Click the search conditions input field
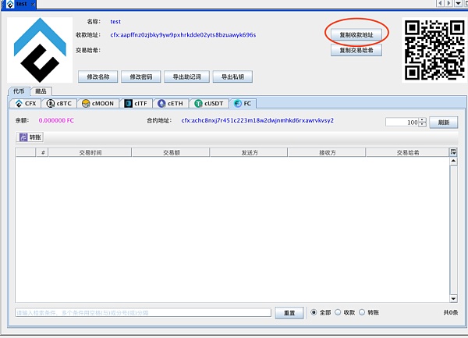This screenshot has width=468, height=338. tap(143, 312)
